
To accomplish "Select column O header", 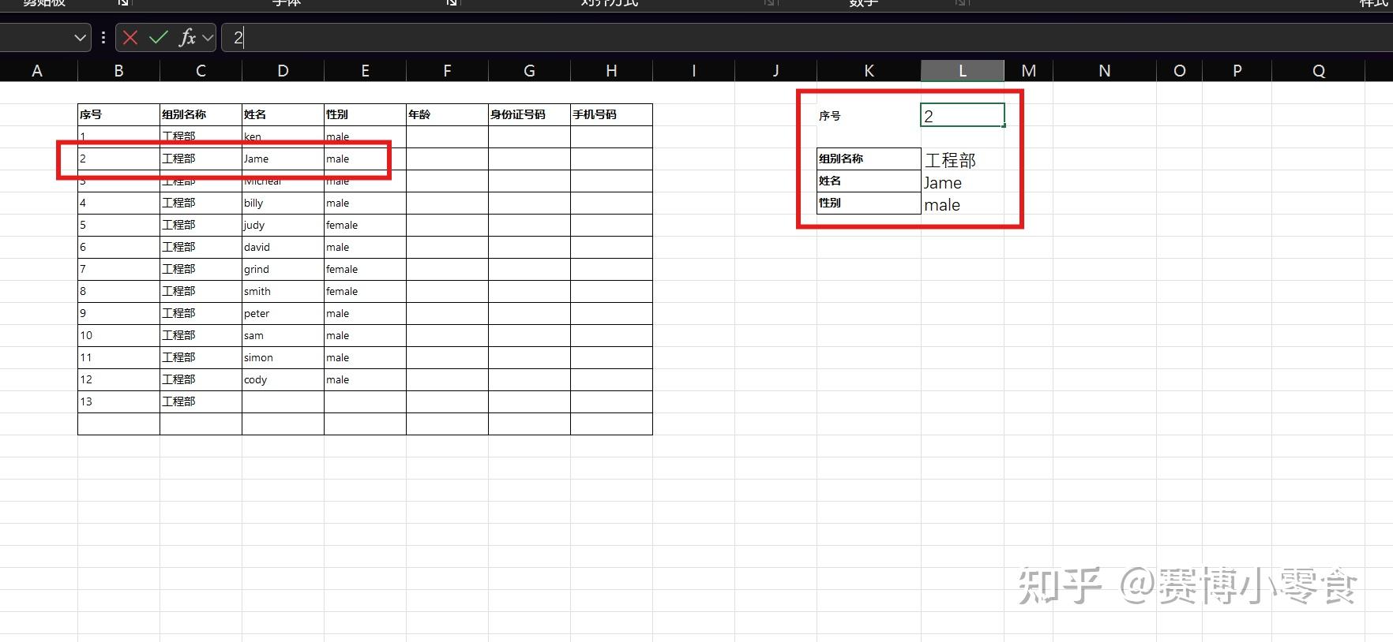I will (x=1179, y=71).
